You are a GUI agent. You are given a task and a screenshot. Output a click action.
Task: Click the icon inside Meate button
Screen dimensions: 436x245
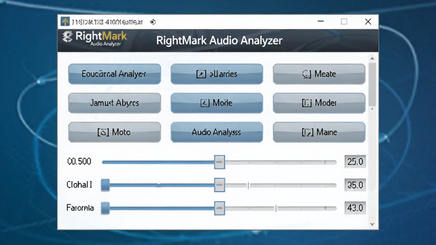pos(307,74)
